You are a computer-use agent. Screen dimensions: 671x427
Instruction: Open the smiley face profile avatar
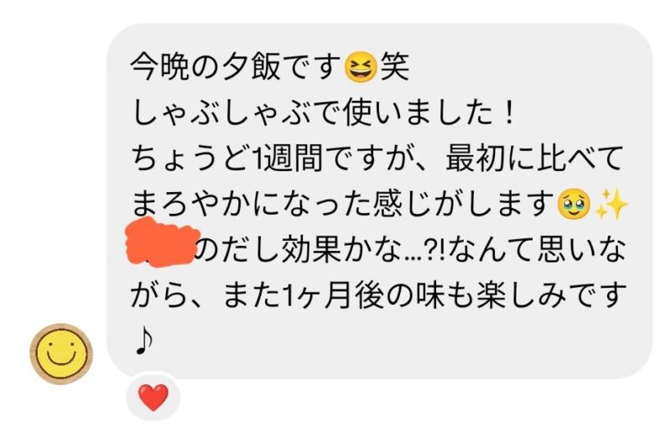click(61, 353)
